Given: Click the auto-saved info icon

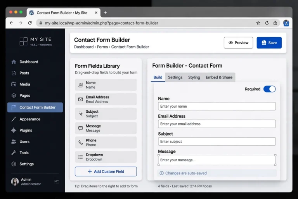Looking at the screenshot, I should [x=161, y=173].
